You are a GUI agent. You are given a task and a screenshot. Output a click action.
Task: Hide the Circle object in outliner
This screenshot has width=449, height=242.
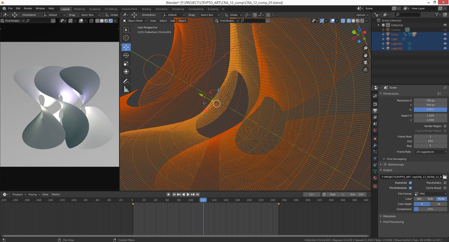coord(445,34)
